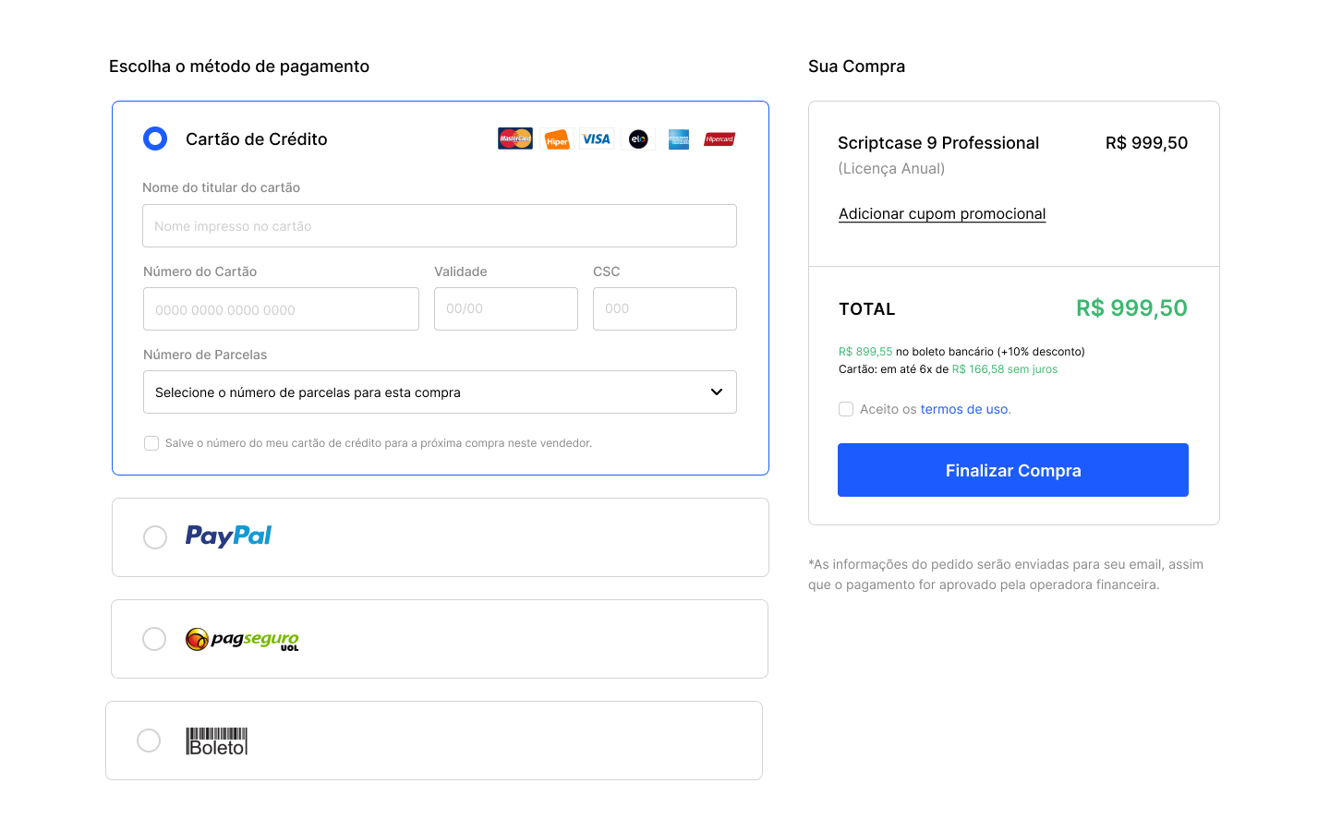
Task: Click the American Express card icon
Action: pos(679,139)
